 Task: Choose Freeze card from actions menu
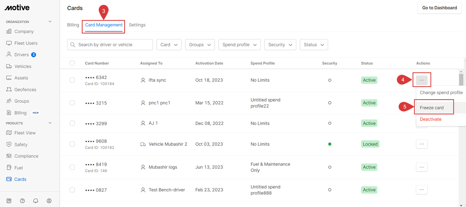432,107
